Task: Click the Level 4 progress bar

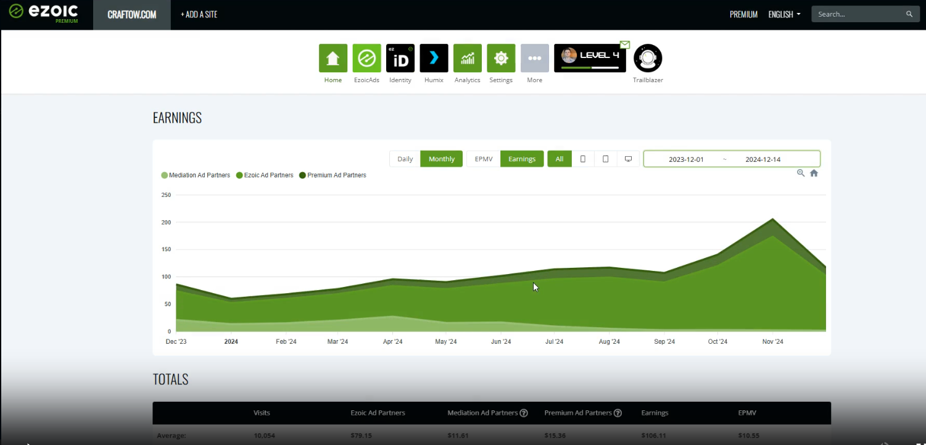Action: 590,67
